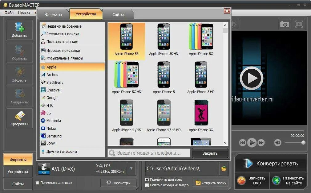Open Параметры settings button
This screenshot has width=311, height=193.
(119, 183)
